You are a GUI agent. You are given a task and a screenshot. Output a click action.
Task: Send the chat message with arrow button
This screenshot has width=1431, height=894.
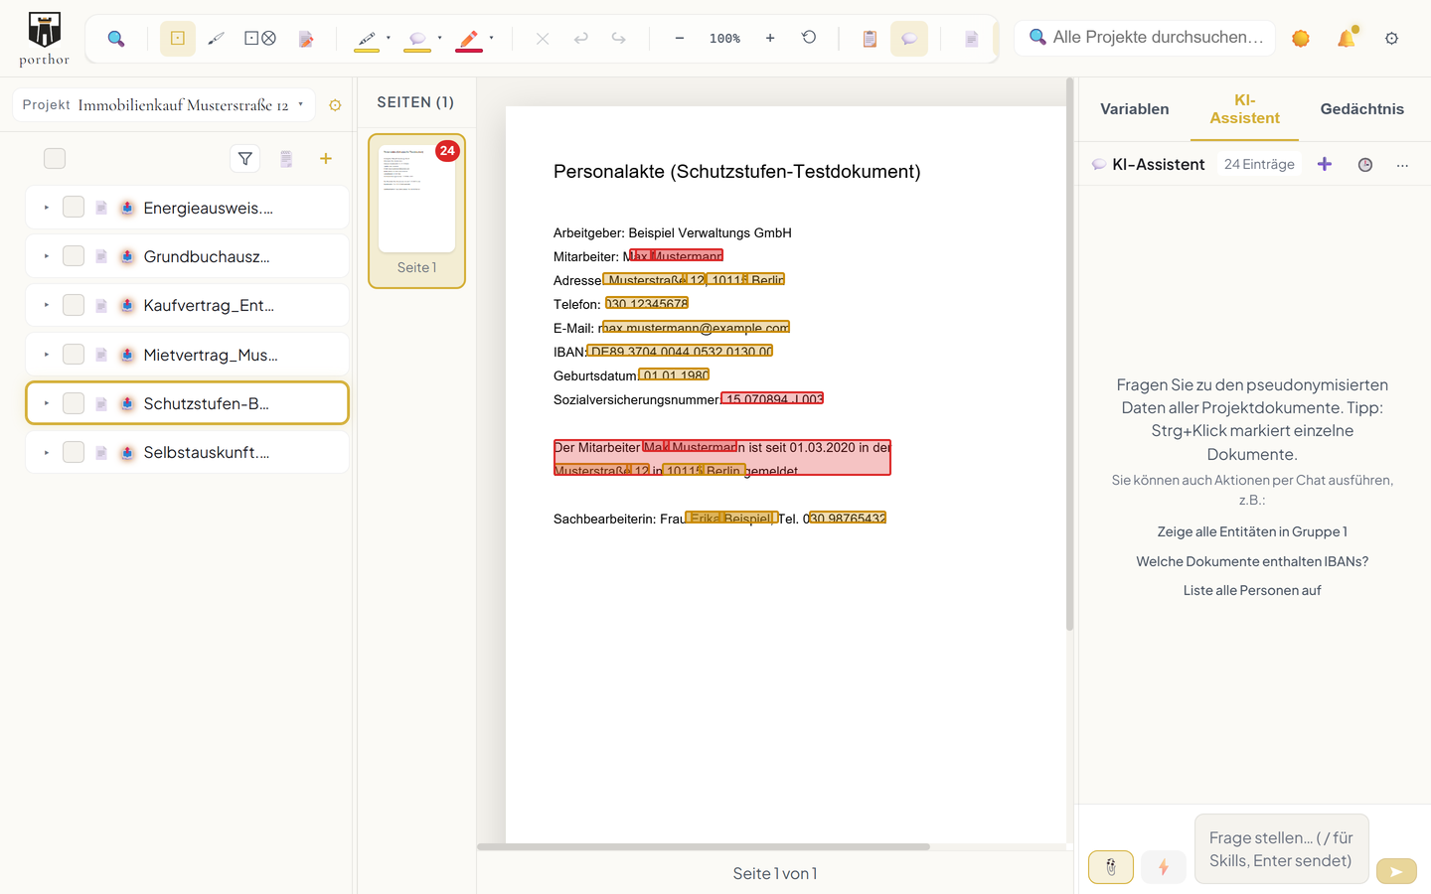(1396, 871)
